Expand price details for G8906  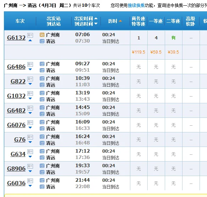[30, 171]
